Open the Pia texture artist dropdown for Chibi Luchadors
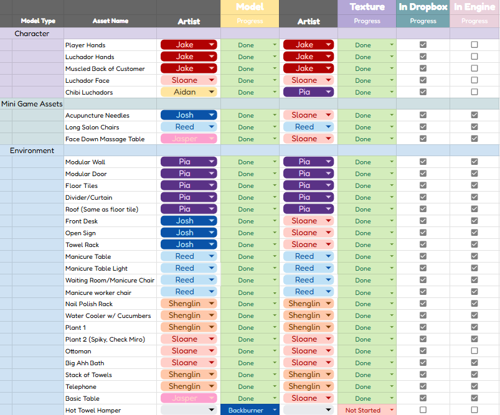 [308, 92]
